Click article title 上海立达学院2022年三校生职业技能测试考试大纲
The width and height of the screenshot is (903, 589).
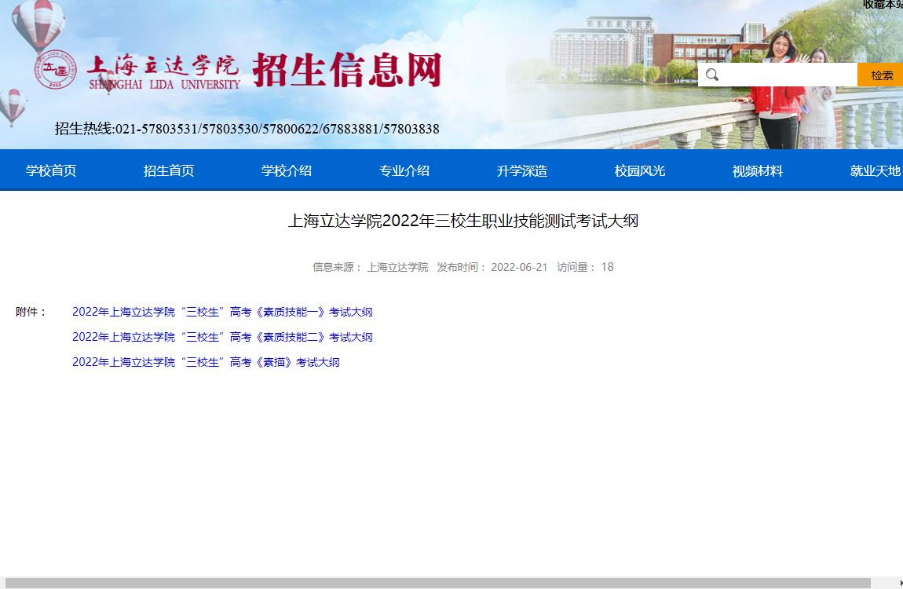click(463, 221)
